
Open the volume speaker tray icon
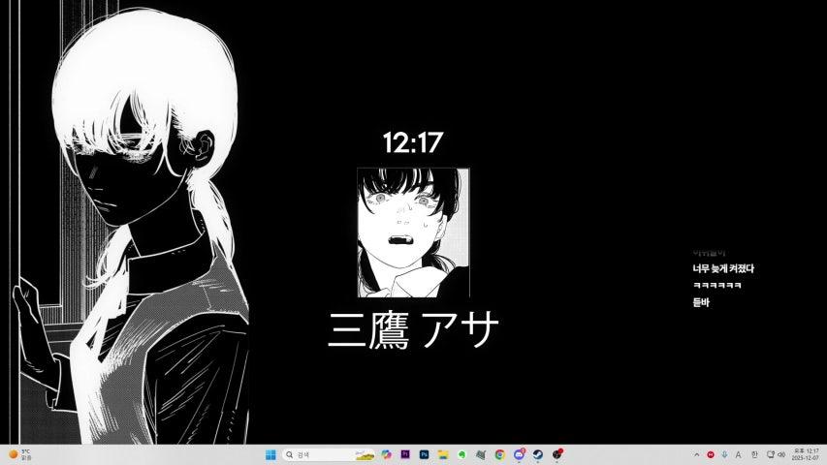point(781,454)
